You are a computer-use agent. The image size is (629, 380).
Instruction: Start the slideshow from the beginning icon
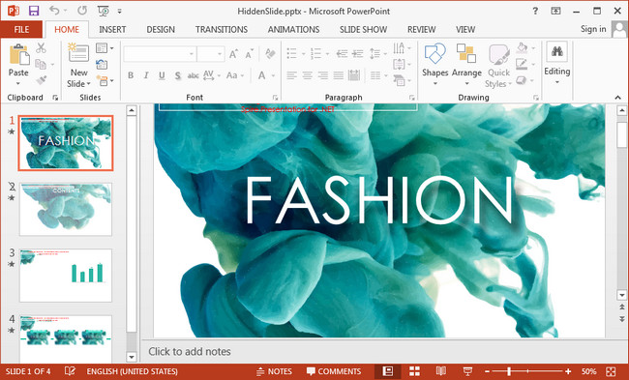(x=104, y=11)
